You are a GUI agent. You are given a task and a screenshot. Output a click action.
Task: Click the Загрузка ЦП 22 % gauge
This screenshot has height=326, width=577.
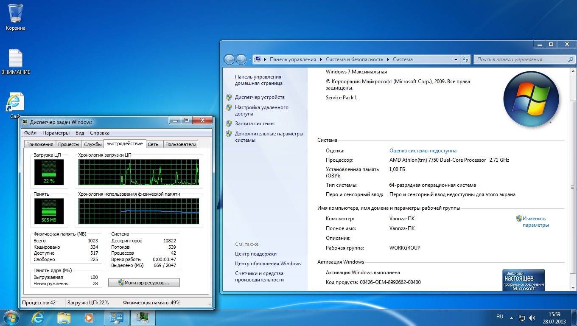point(49,172)
